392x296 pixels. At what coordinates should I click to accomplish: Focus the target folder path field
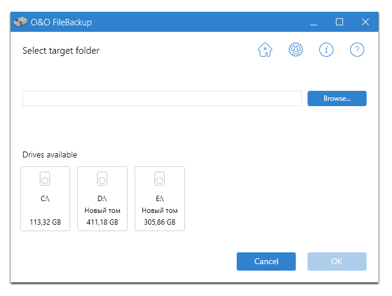click(162, 98)
